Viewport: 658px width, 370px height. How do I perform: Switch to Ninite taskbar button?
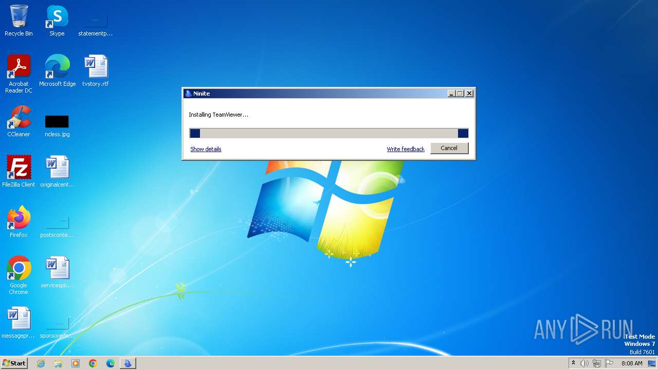tap(128, 363)
